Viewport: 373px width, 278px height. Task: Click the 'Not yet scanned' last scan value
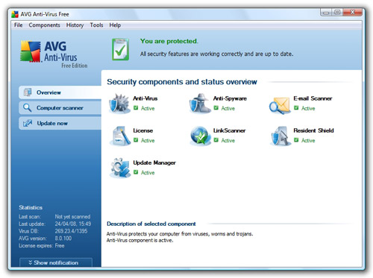(x=72, y=217)
